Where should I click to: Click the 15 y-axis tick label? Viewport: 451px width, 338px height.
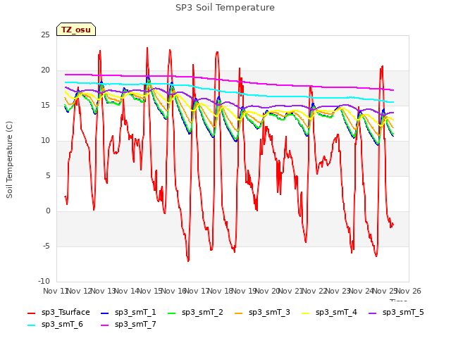45,106
